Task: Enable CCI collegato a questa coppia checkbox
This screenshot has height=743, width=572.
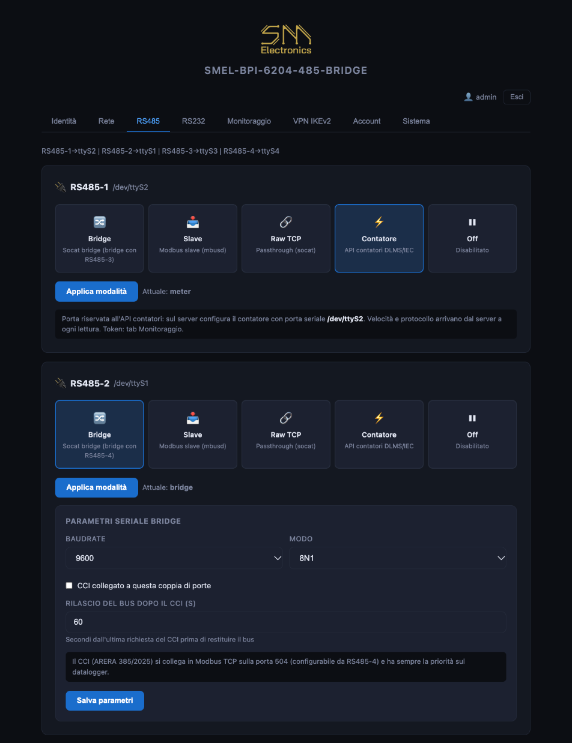Action: click(69, 585)
